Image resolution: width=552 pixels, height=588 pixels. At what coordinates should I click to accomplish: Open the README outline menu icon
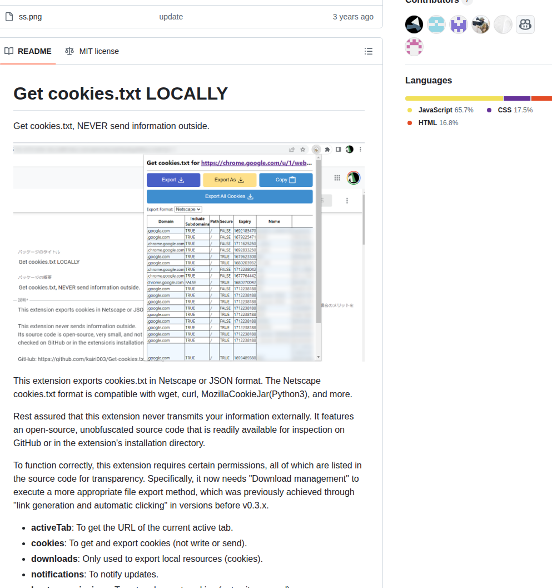(369, 51)
